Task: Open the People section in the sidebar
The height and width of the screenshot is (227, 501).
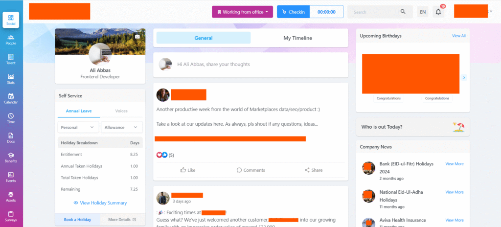Action: click(11, 40)
